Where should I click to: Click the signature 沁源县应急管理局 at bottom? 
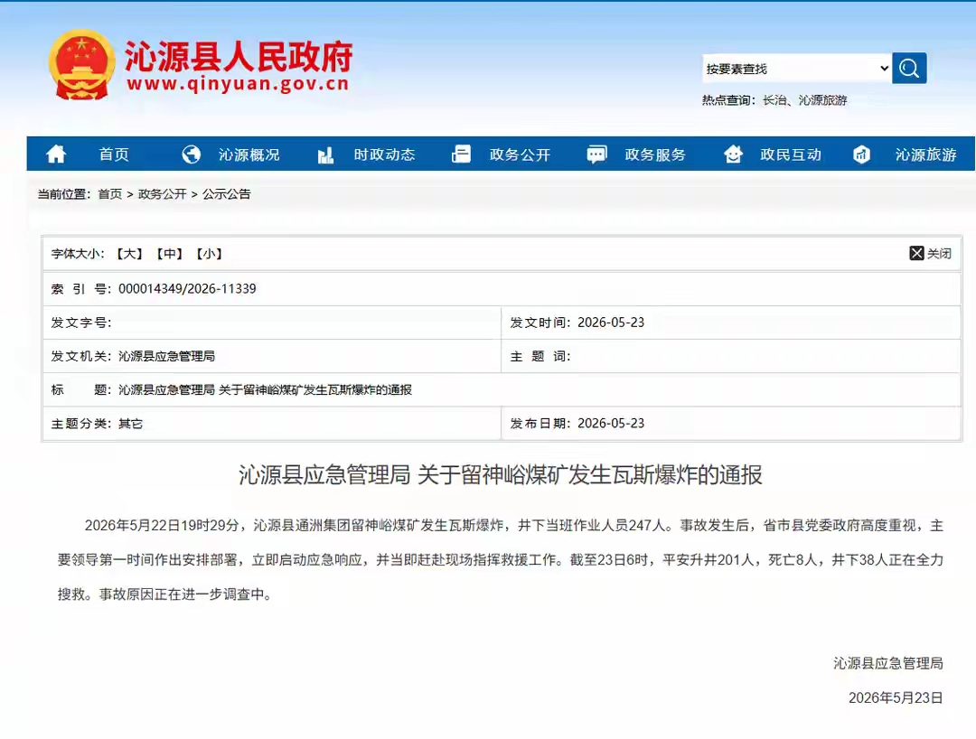[x=888, y=664]
